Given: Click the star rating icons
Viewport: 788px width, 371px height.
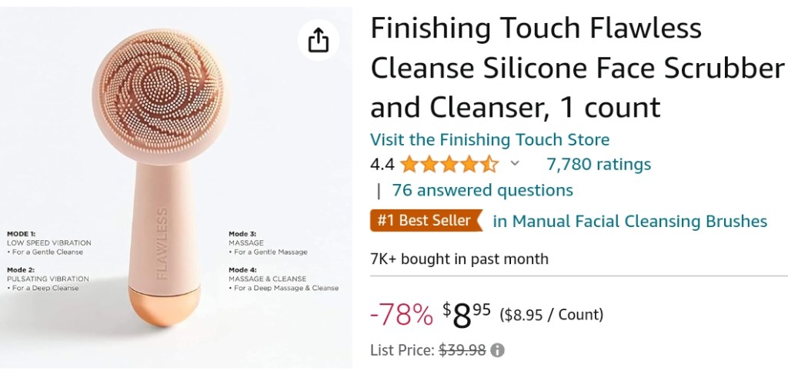Looking at the screenshot, I should (449, 164).
